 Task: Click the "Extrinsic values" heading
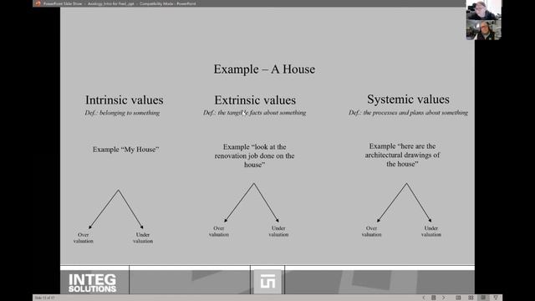pyautogui.click(x=255, y=100)
